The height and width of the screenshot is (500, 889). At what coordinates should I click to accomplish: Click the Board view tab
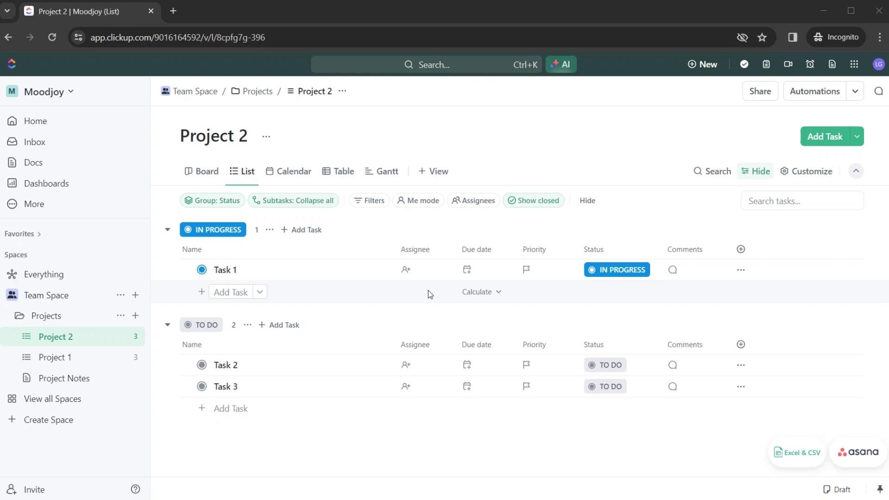[x=207, y=171]
